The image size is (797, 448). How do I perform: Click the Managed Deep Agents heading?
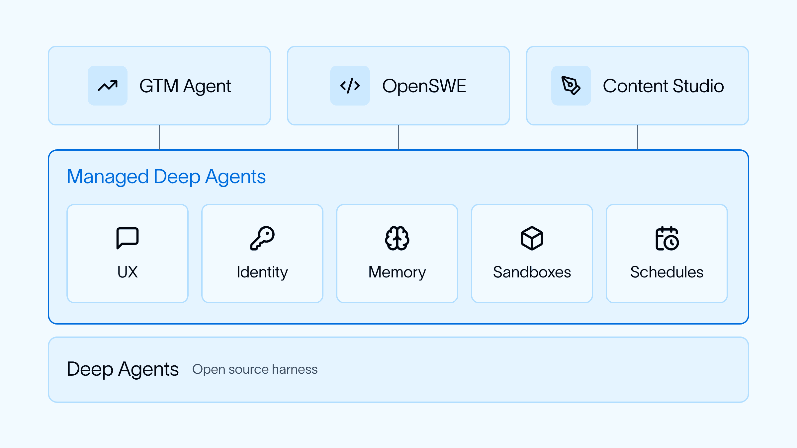click(x=166, y=177)
